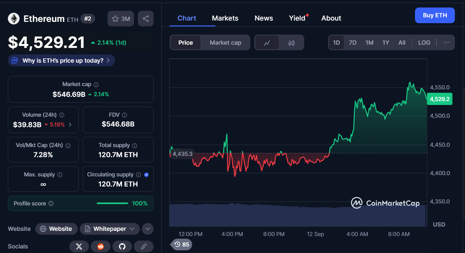Set chart range to All
Image resolution: width=465 pixels, height=253 pixels.
pyautogui.click(x=402, y=43)
